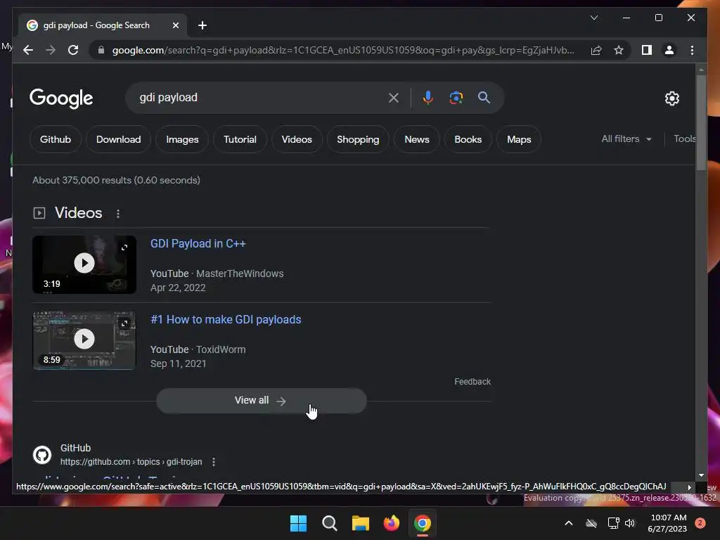Switch to the Maps tab
The height and width of the screenshot is (540, 720).
coord(519,139)
